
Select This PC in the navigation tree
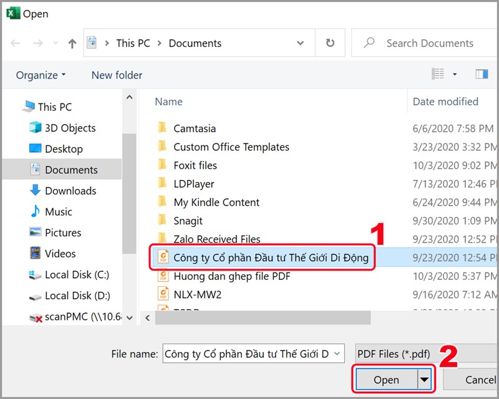[x=55, y=107]
